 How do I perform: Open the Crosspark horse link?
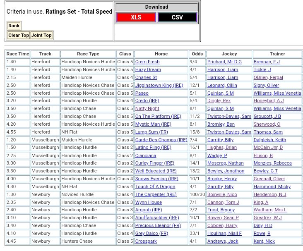146,241
